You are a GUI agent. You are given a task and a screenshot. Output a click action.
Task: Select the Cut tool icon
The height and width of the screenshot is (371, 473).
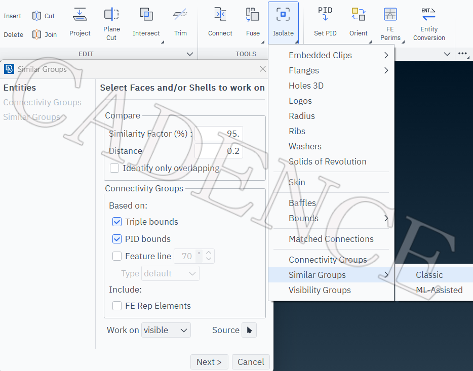pos(36,16)
